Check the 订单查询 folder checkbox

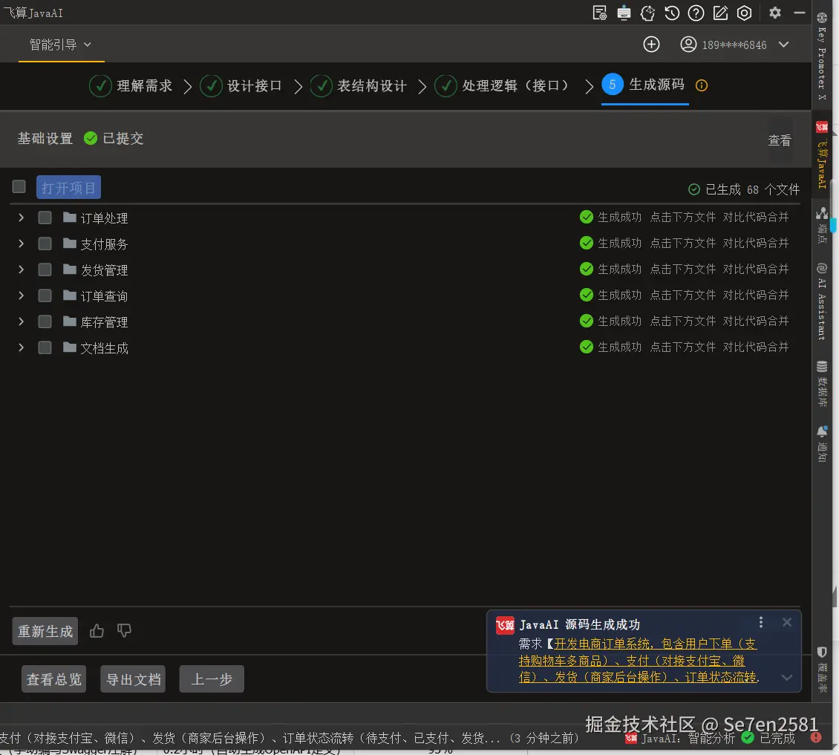pyautogui.click(x=45, y=295)
